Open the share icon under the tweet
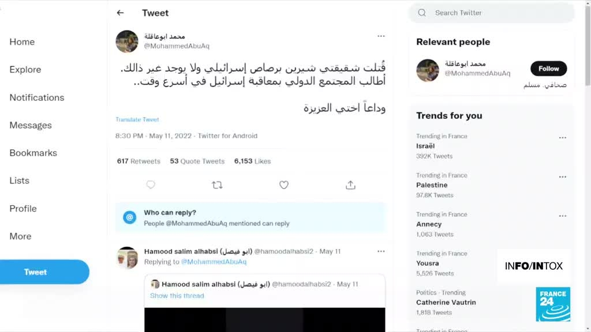Screen dimensions: 591x332 click(x=350, y=185)
